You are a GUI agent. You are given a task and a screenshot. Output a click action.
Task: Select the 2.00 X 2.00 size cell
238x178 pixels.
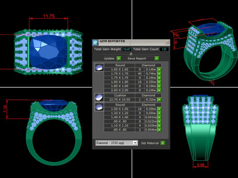119,90
